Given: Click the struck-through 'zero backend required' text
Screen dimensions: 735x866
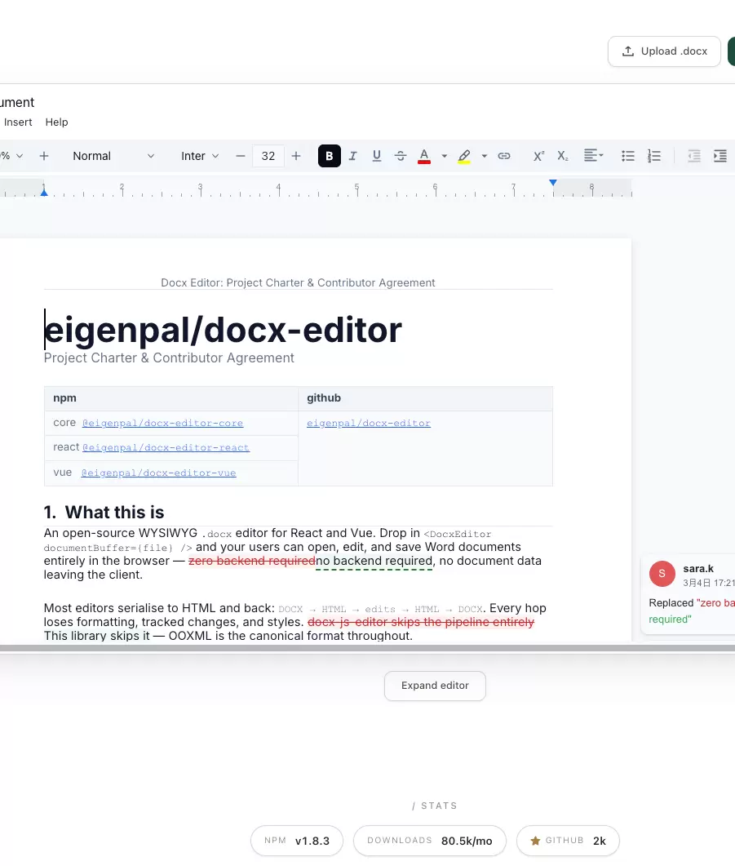Looking at the screenshot, I should pyautogui.click(x=252, y=561).
